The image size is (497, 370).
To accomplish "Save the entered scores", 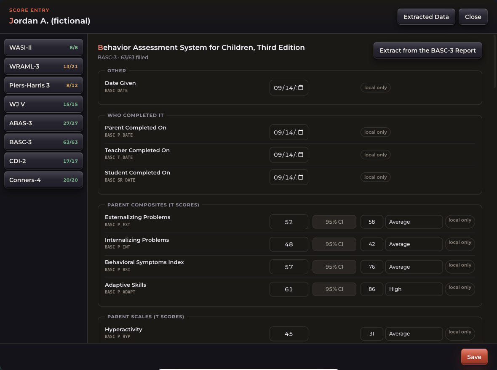I will point(474,357).
